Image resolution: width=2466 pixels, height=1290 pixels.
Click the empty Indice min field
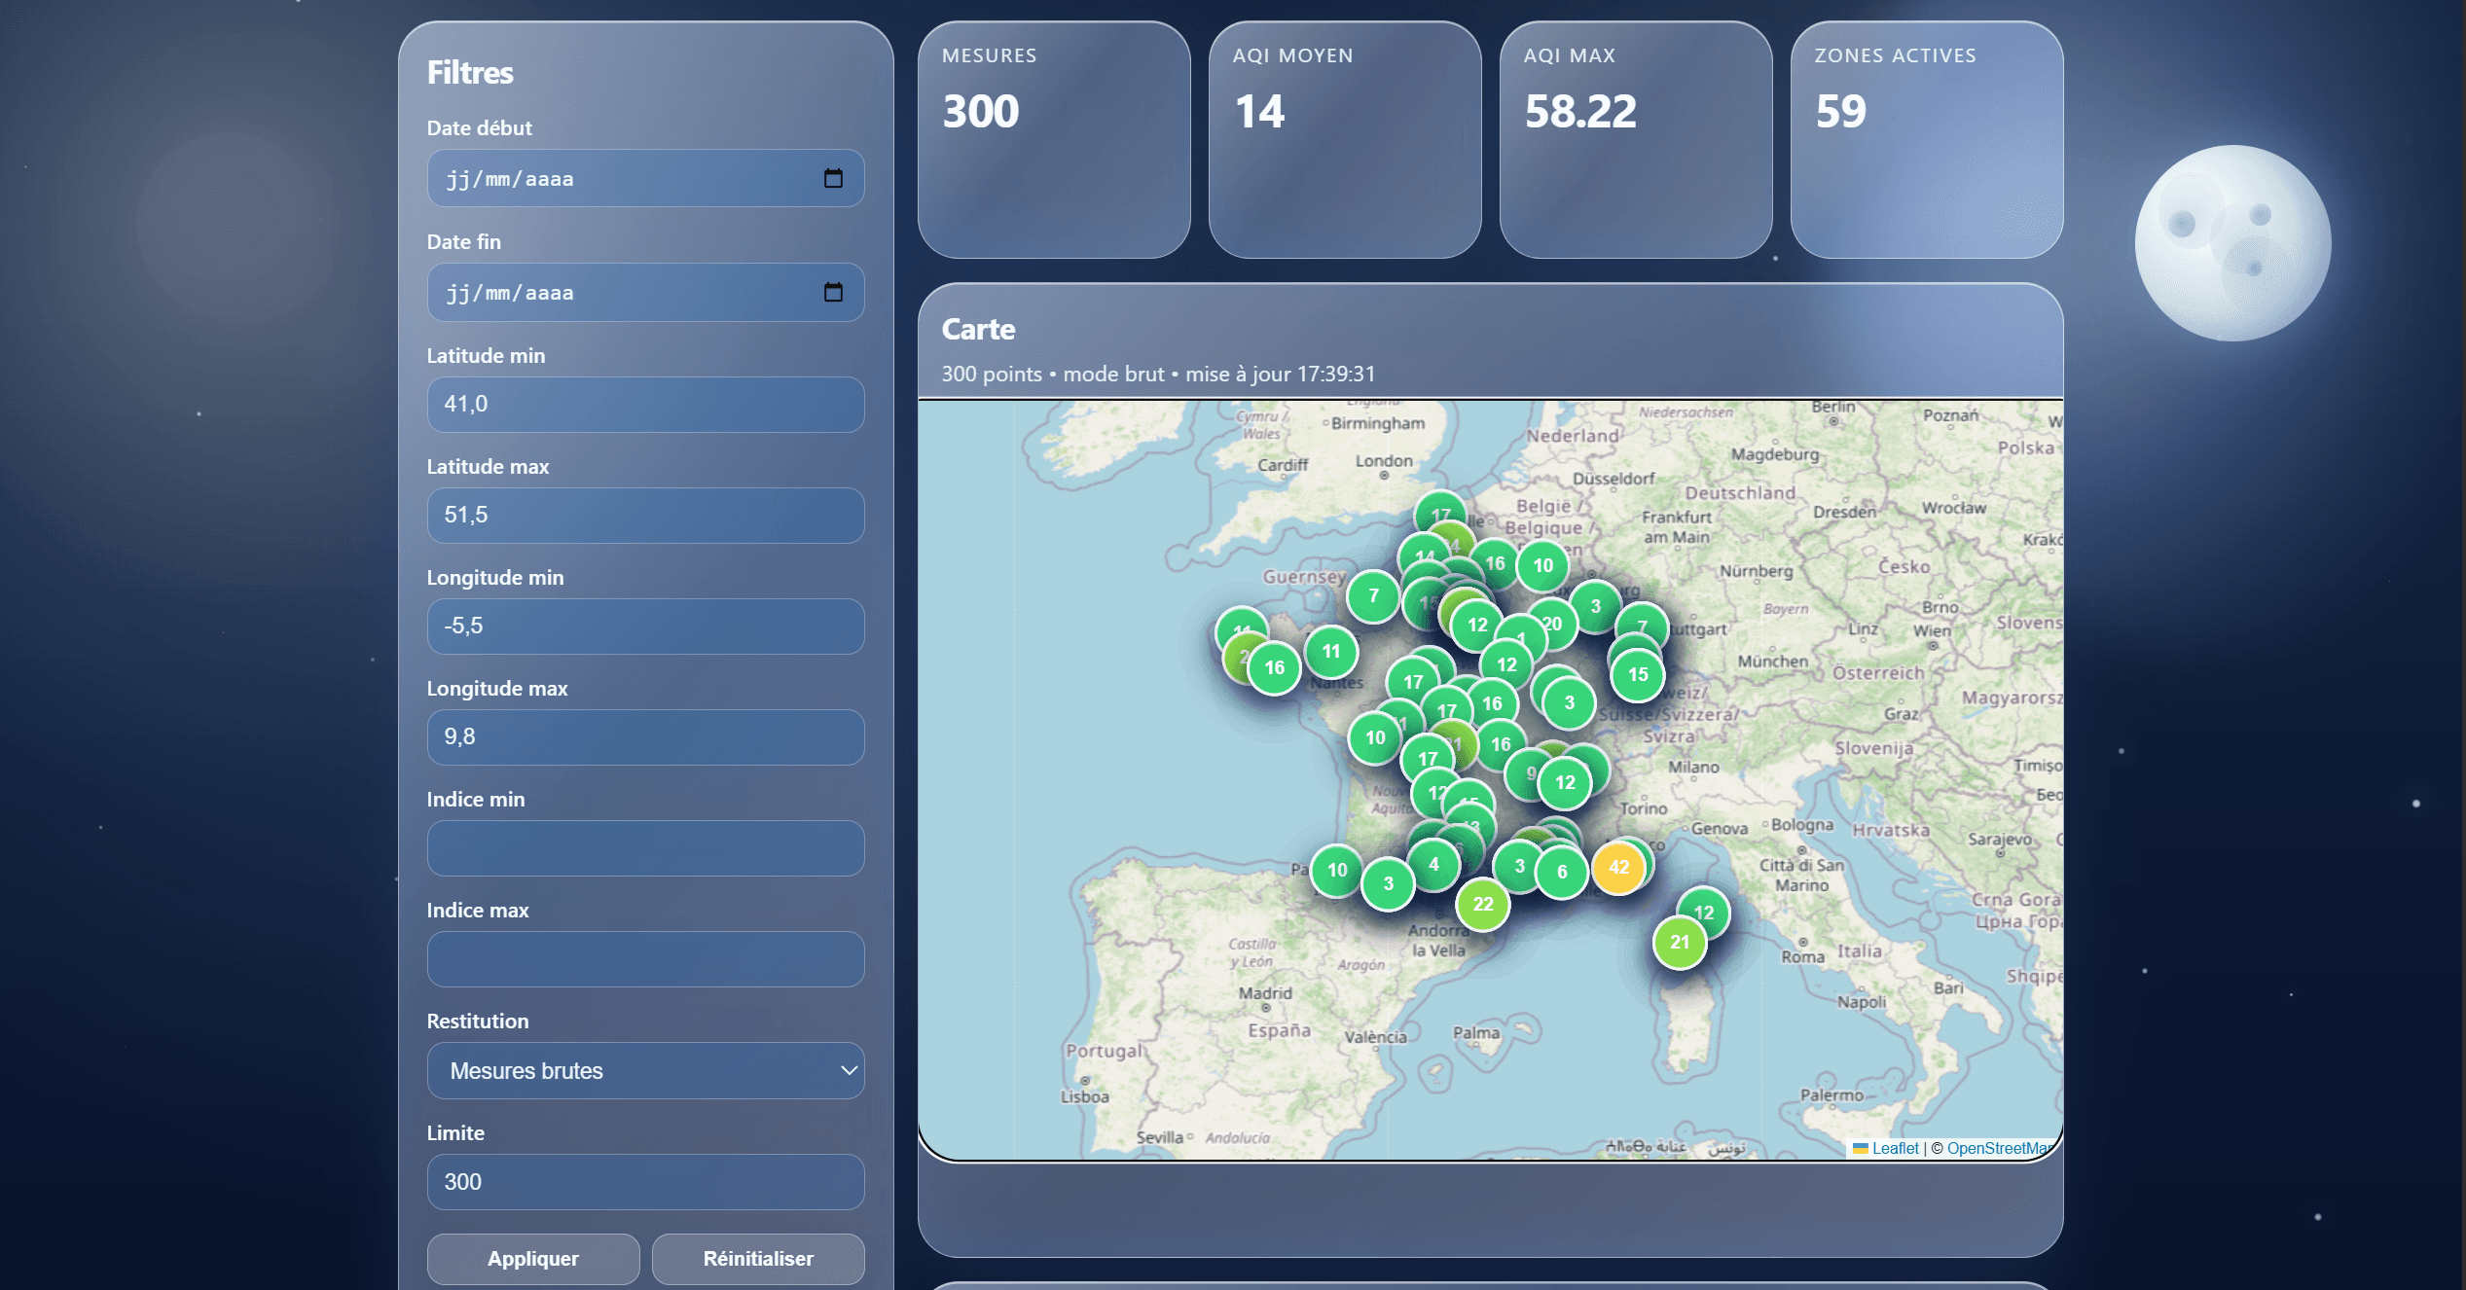[645, 848]
